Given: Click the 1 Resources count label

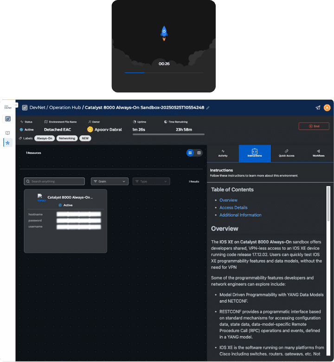Looking at the screenshot, I should tap(33, 153).
